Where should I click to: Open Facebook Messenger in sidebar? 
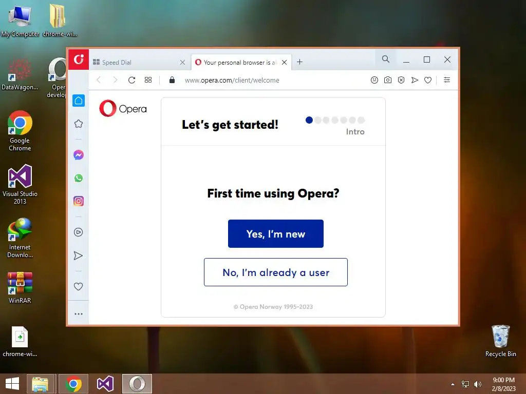[79, 155]
